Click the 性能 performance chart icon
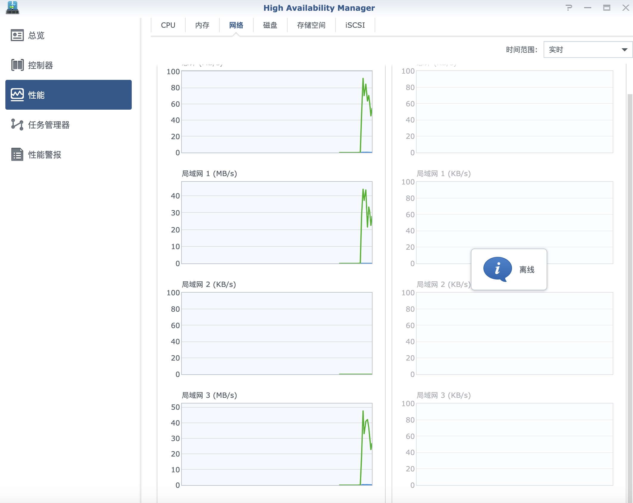633x503 pixels. 17,95
